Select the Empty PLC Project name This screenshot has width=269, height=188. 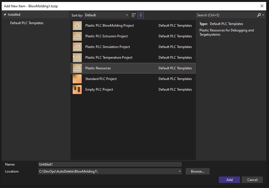pyautogui.click(x=99, y=90)
